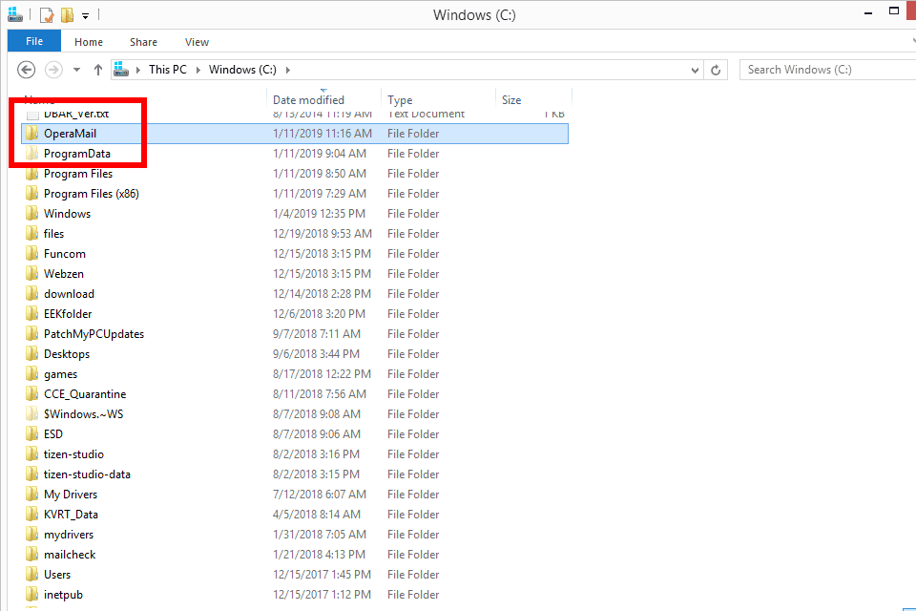Screen dimensions: 916x611
Task: Select the Program Files (x86) folder icon
Action: click(x=32, y=194)
